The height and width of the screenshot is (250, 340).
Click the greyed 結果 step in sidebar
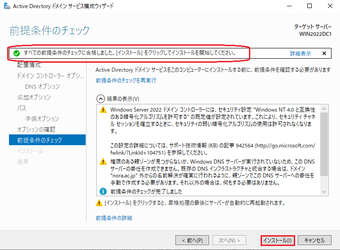[x=23, y=162]
